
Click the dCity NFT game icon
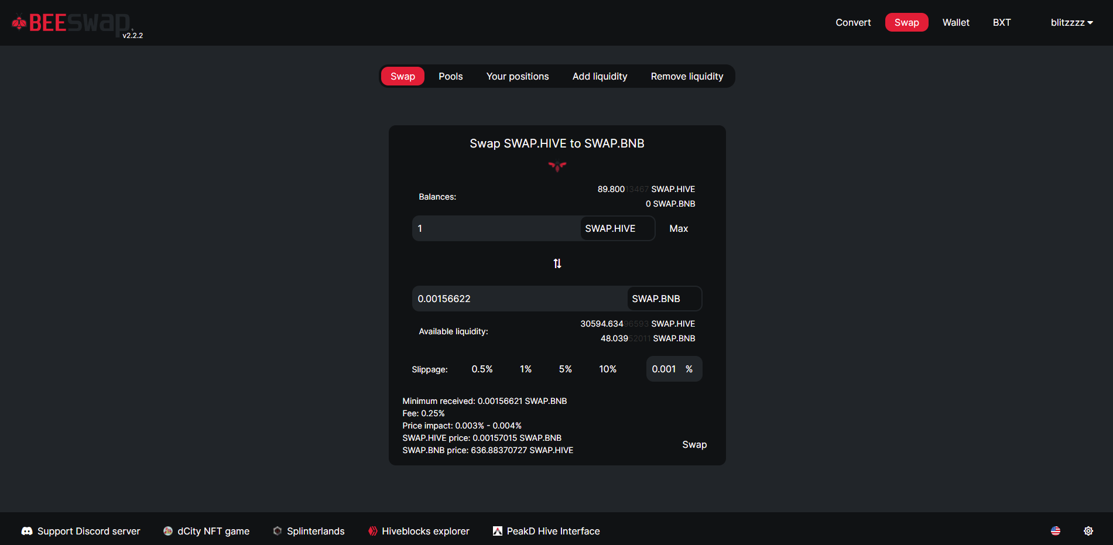168,531
